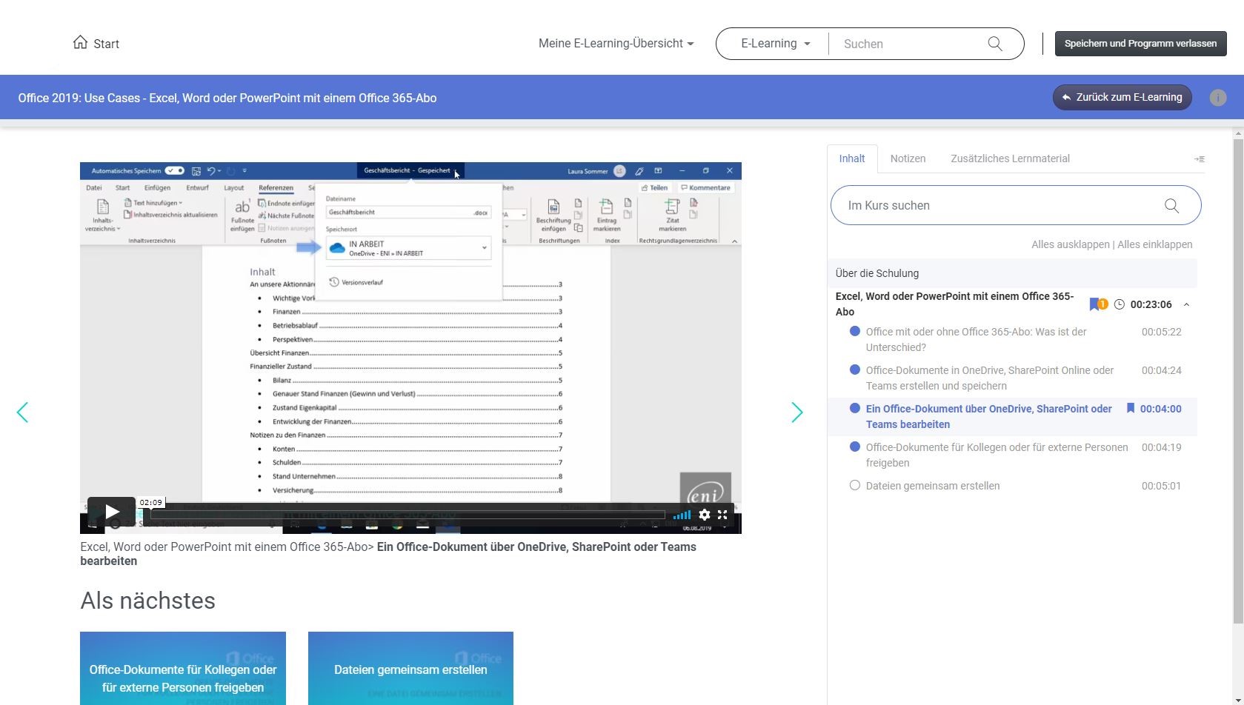Click the info icon in blue header
The width and height of the screenshot is (1244, 705).
(1217, 98)
